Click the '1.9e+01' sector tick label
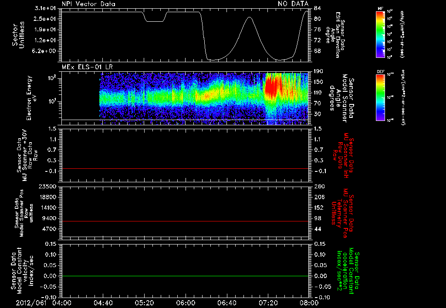Image resolution: width=446 pixels, height=308 pixels. [45, 30]
